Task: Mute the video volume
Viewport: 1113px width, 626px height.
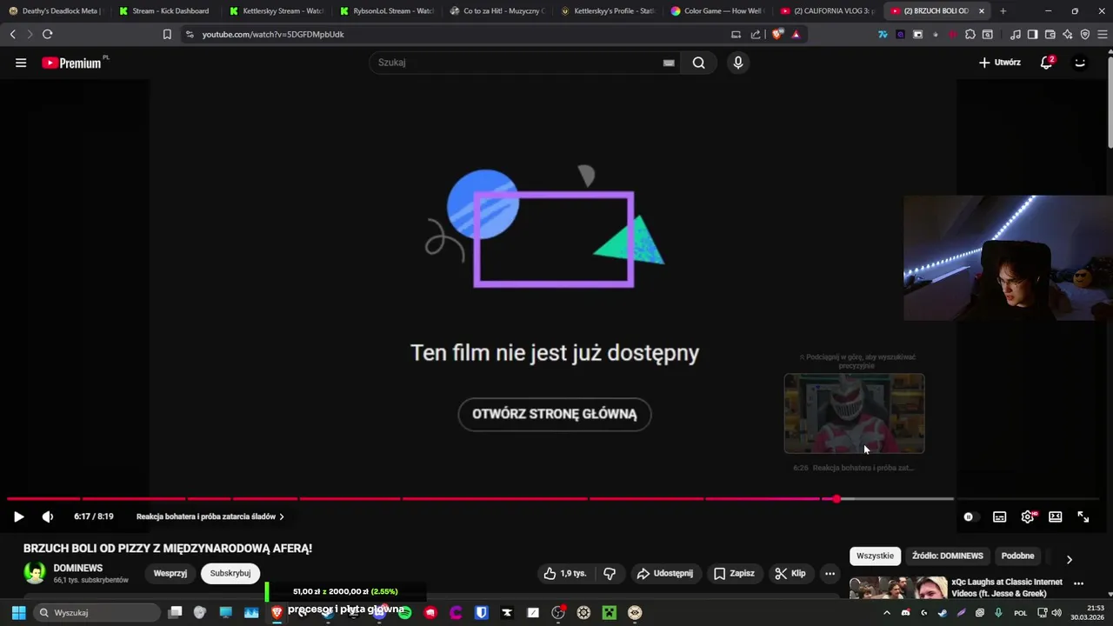Action: (x=48, y=516)
